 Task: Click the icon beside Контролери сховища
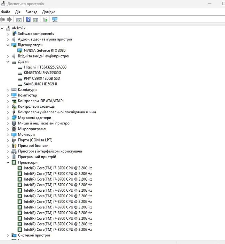(x=14, y=106)
